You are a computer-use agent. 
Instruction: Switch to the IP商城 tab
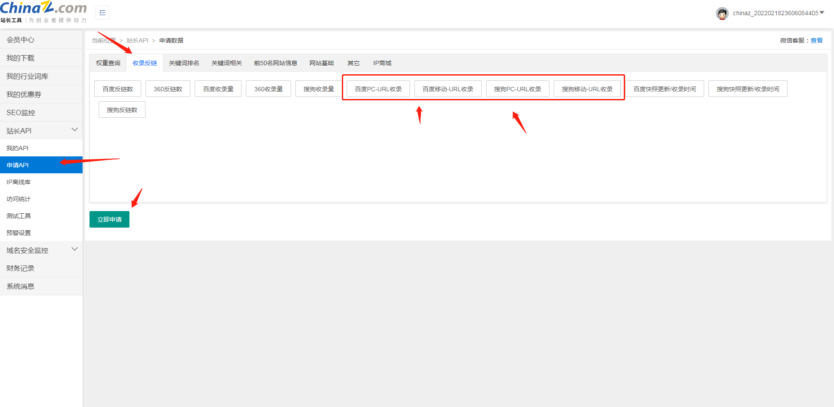point(382,63)
